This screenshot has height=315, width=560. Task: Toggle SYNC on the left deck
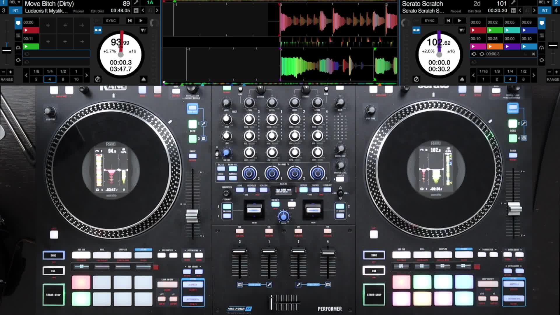point(111,21)
